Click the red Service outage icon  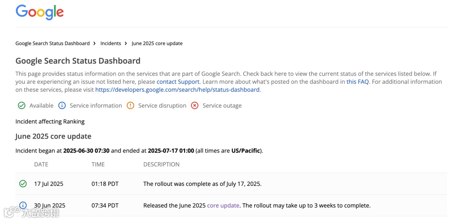(195, 106)
